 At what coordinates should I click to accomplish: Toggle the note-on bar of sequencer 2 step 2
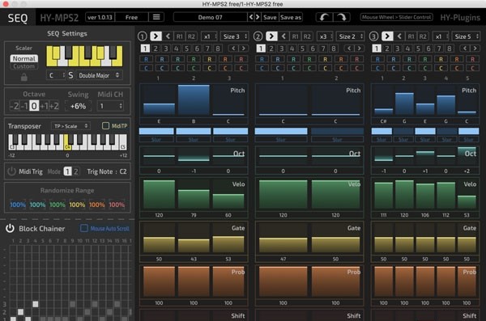click(x=337, y=131)
